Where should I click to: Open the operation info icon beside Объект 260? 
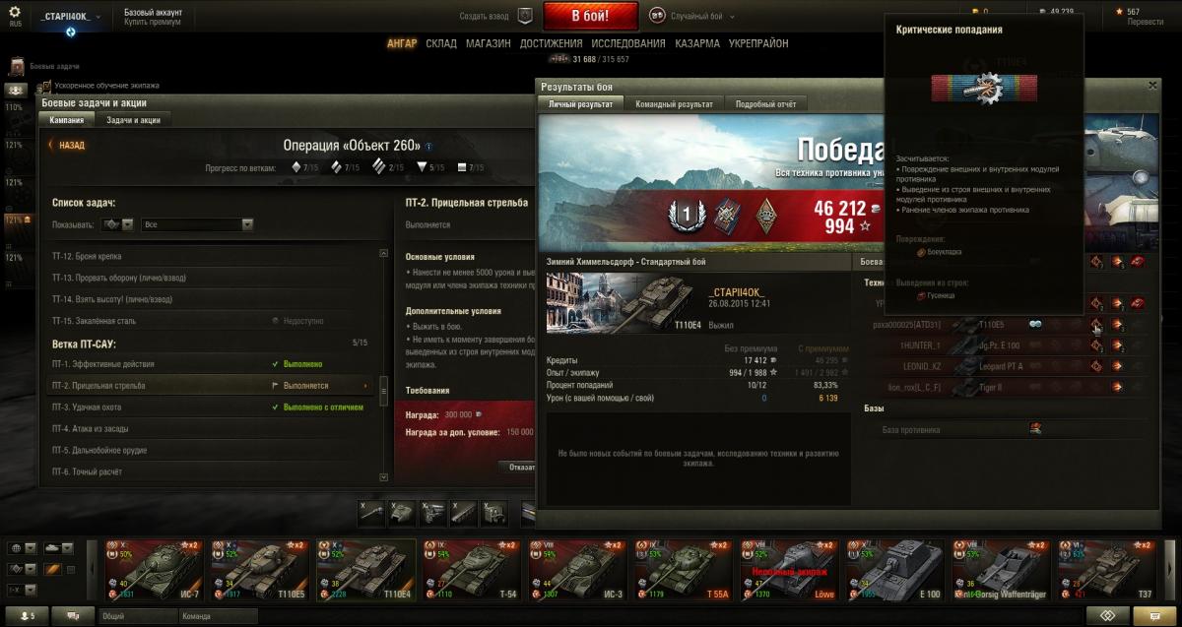click(428, 146)
